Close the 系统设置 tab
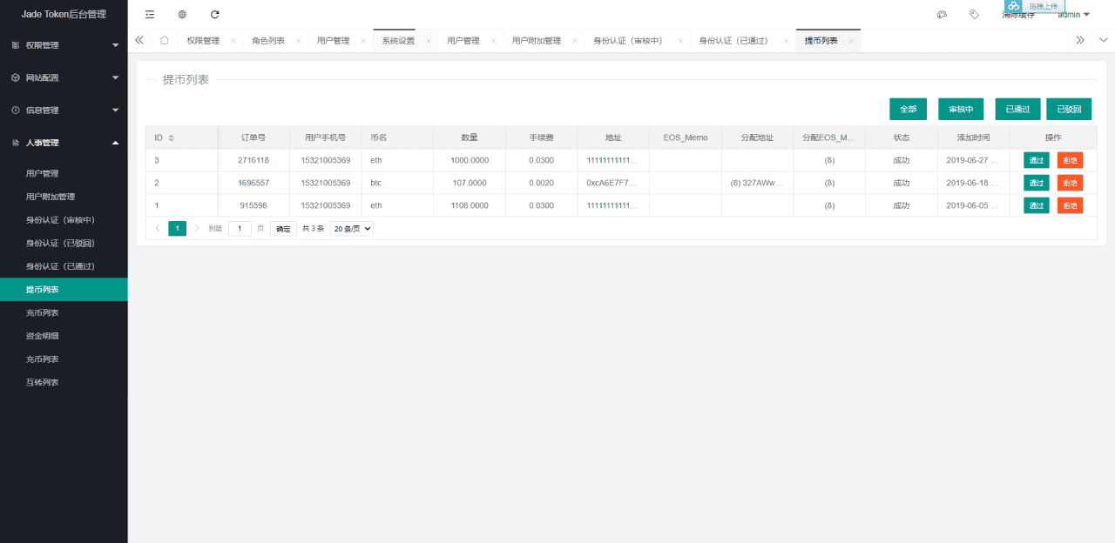This screenshot has width=1115, height=543. click(x=428, y=41)
